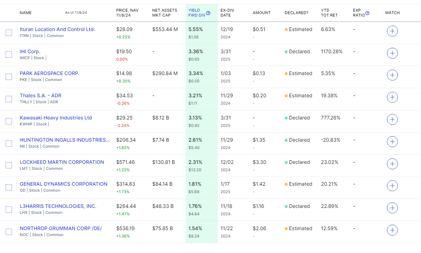The height and width of the screenshot is (253, 421).
Task: Open LOCKHEED MARTIN CORPORATION link
Action: pos(62,162)
